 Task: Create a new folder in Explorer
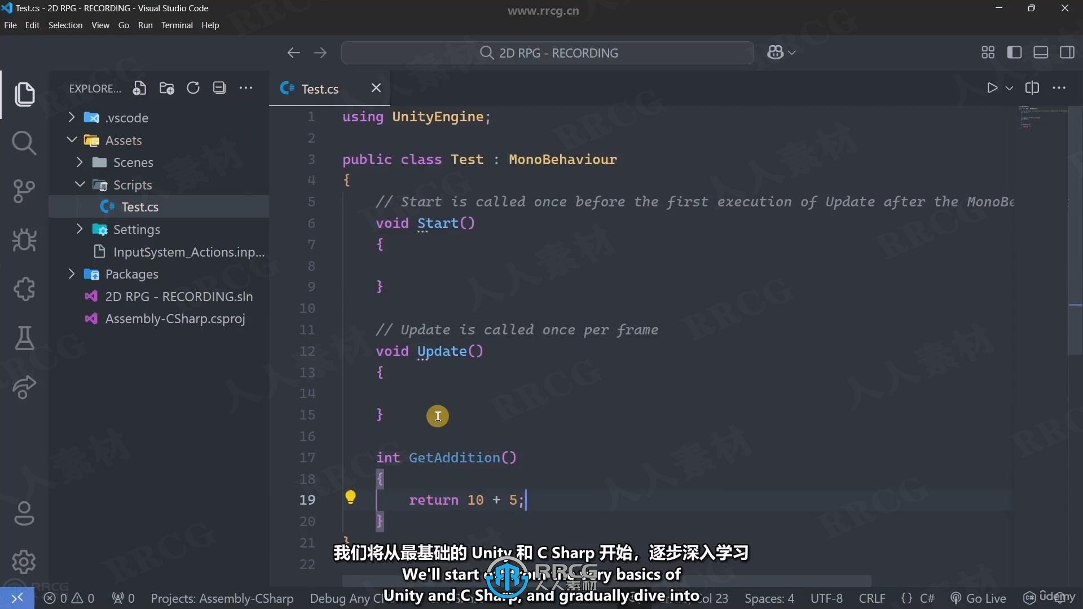coord(166,88)
